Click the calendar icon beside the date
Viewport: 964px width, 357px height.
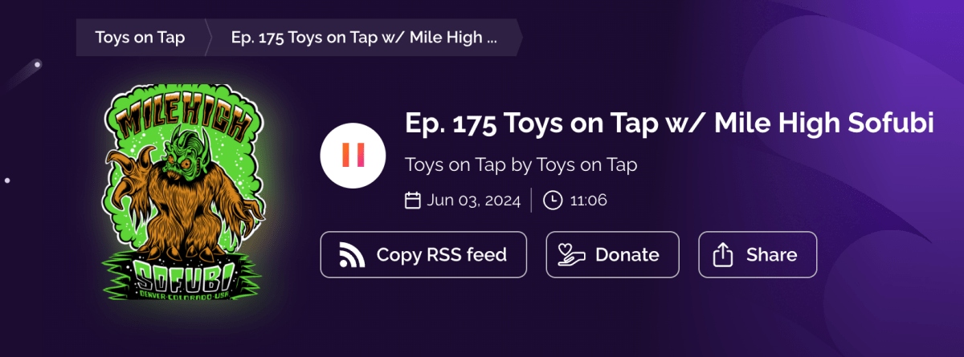413,200
